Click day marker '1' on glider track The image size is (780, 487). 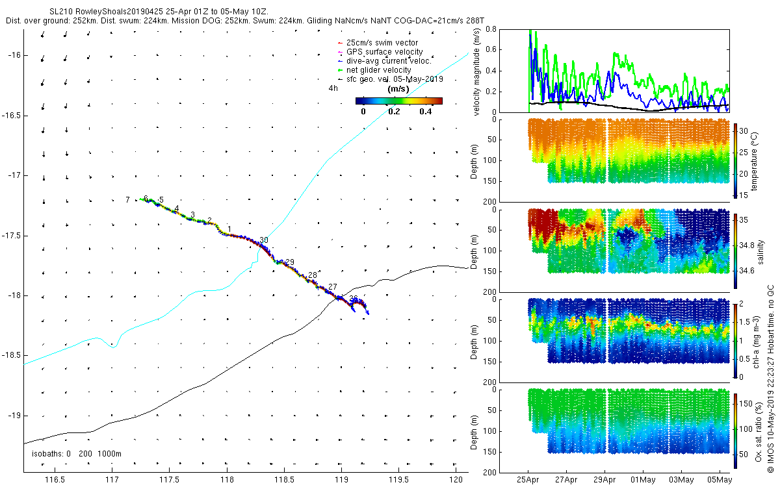[229, 229]
